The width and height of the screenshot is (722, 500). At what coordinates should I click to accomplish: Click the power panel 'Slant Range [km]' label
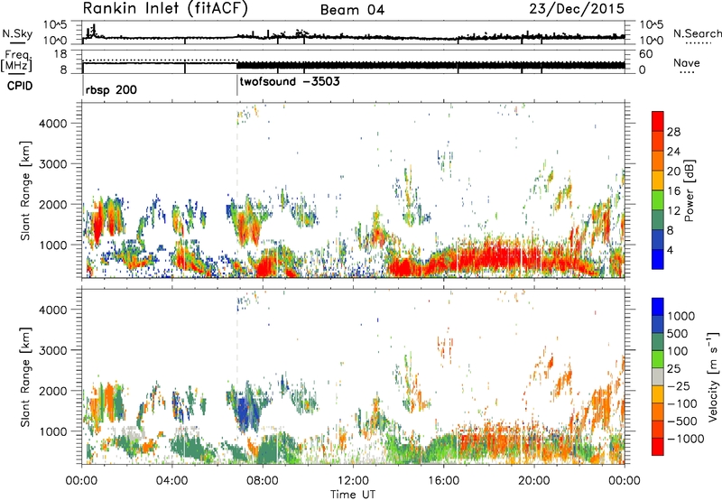coord(25,190)
